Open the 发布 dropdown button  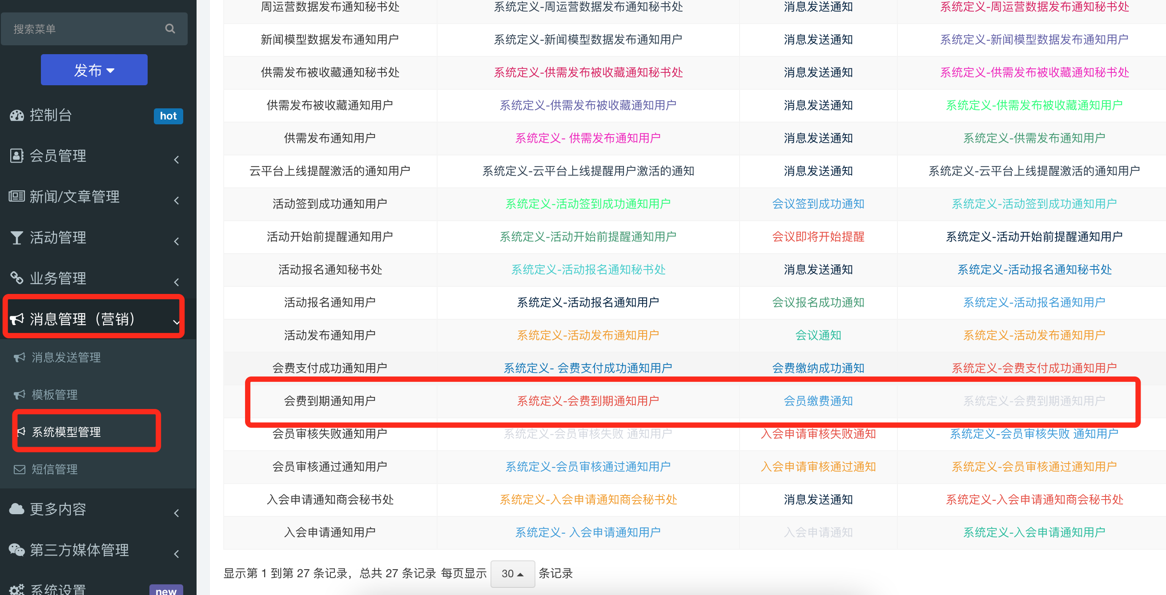point(94,70)
